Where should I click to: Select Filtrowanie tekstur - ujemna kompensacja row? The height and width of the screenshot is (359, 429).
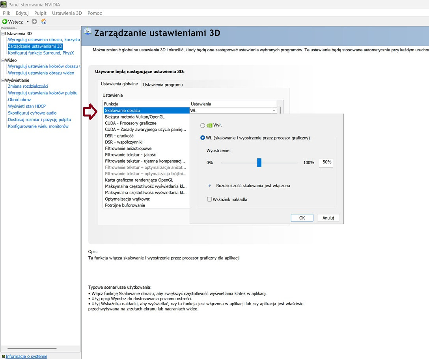pyautogui.click(x=146, y=161)
